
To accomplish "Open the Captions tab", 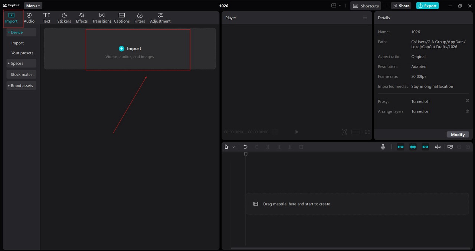I will 122,18.
